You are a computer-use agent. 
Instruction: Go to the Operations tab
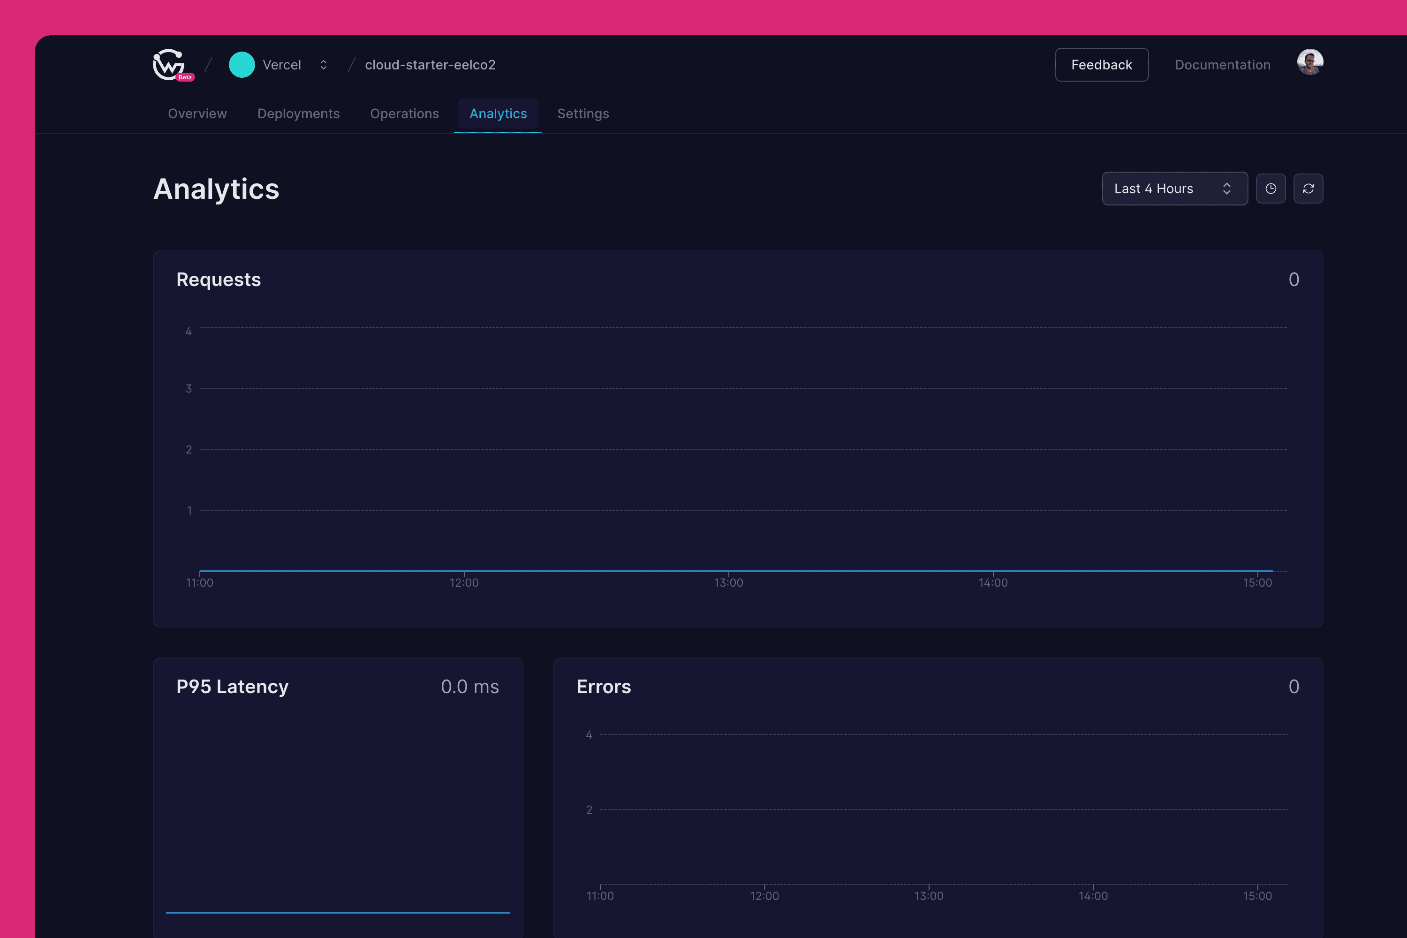pos(404,113)
